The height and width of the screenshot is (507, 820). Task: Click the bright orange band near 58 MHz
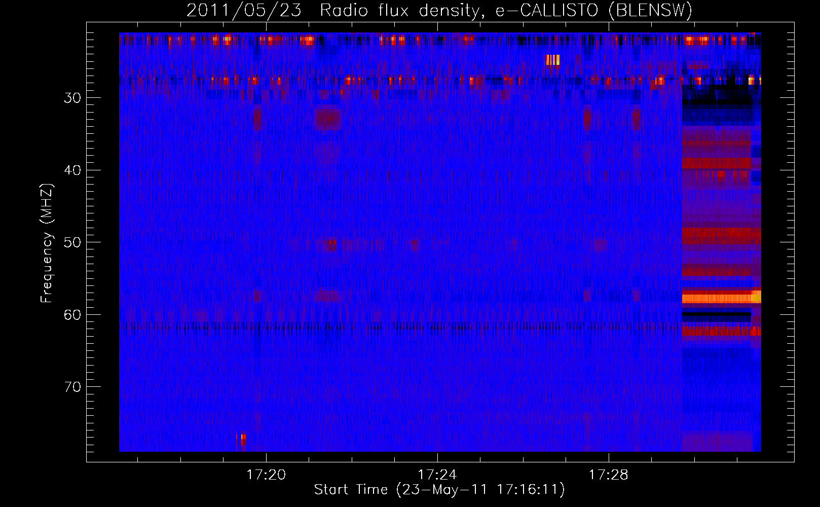[721, 298]
